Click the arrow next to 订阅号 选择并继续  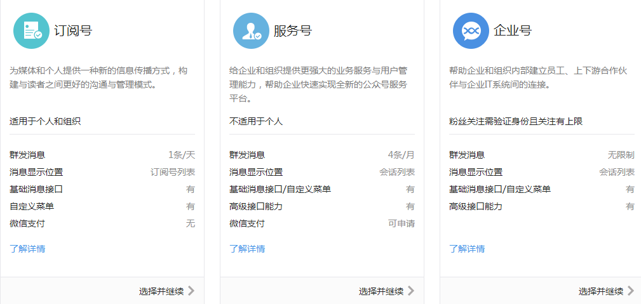click(x=191, y=291)
